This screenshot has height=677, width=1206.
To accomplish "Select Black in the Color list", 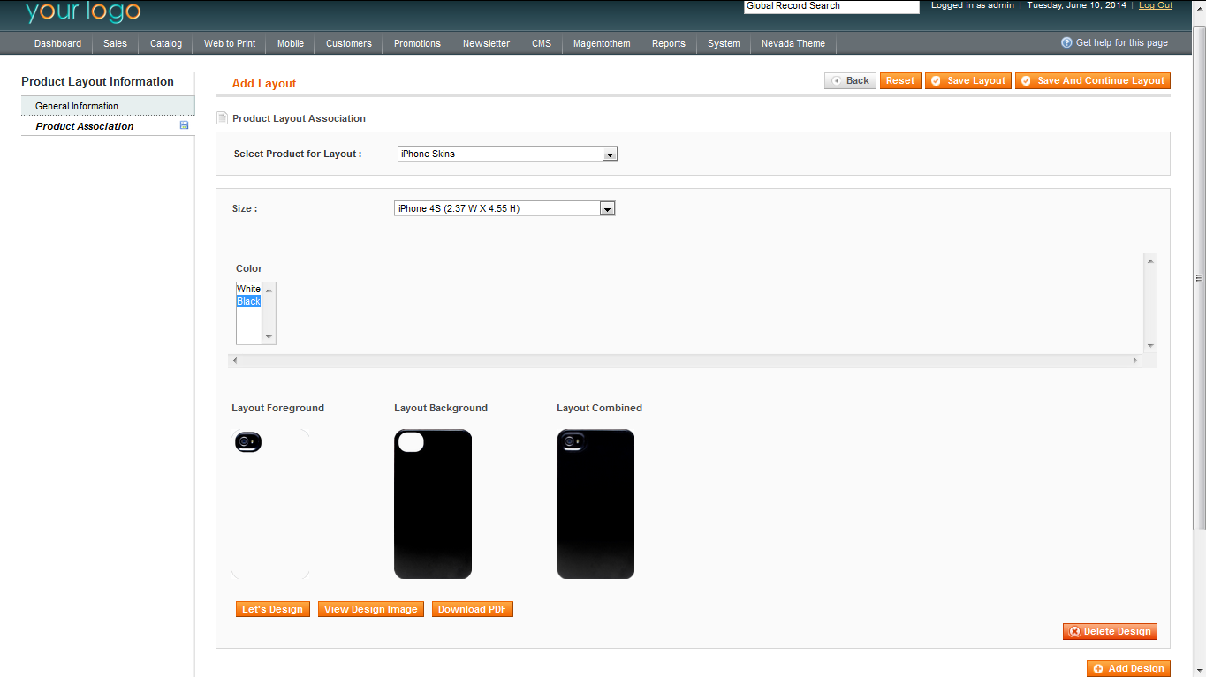I will pyautogui.click(x=248, y=301).
